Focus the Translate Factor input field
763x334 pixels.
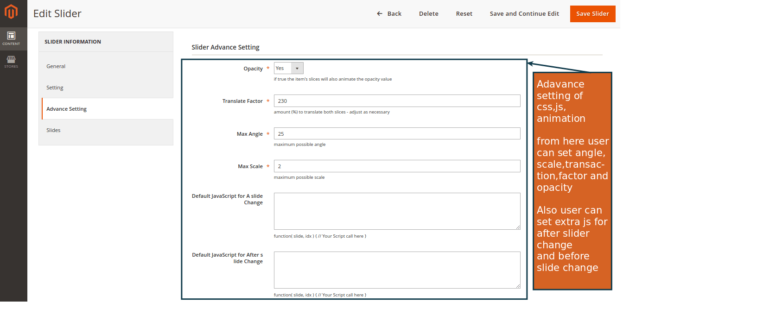397,101
